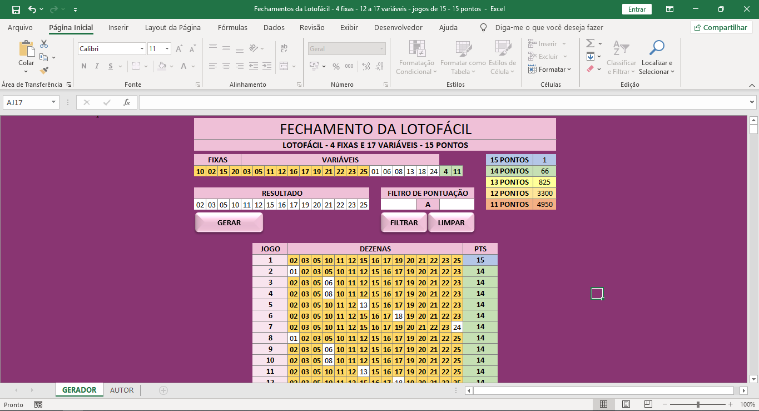759x411 pixels.
Task: Click the Colar paste clipboard icon
Action: click(26, 49)
